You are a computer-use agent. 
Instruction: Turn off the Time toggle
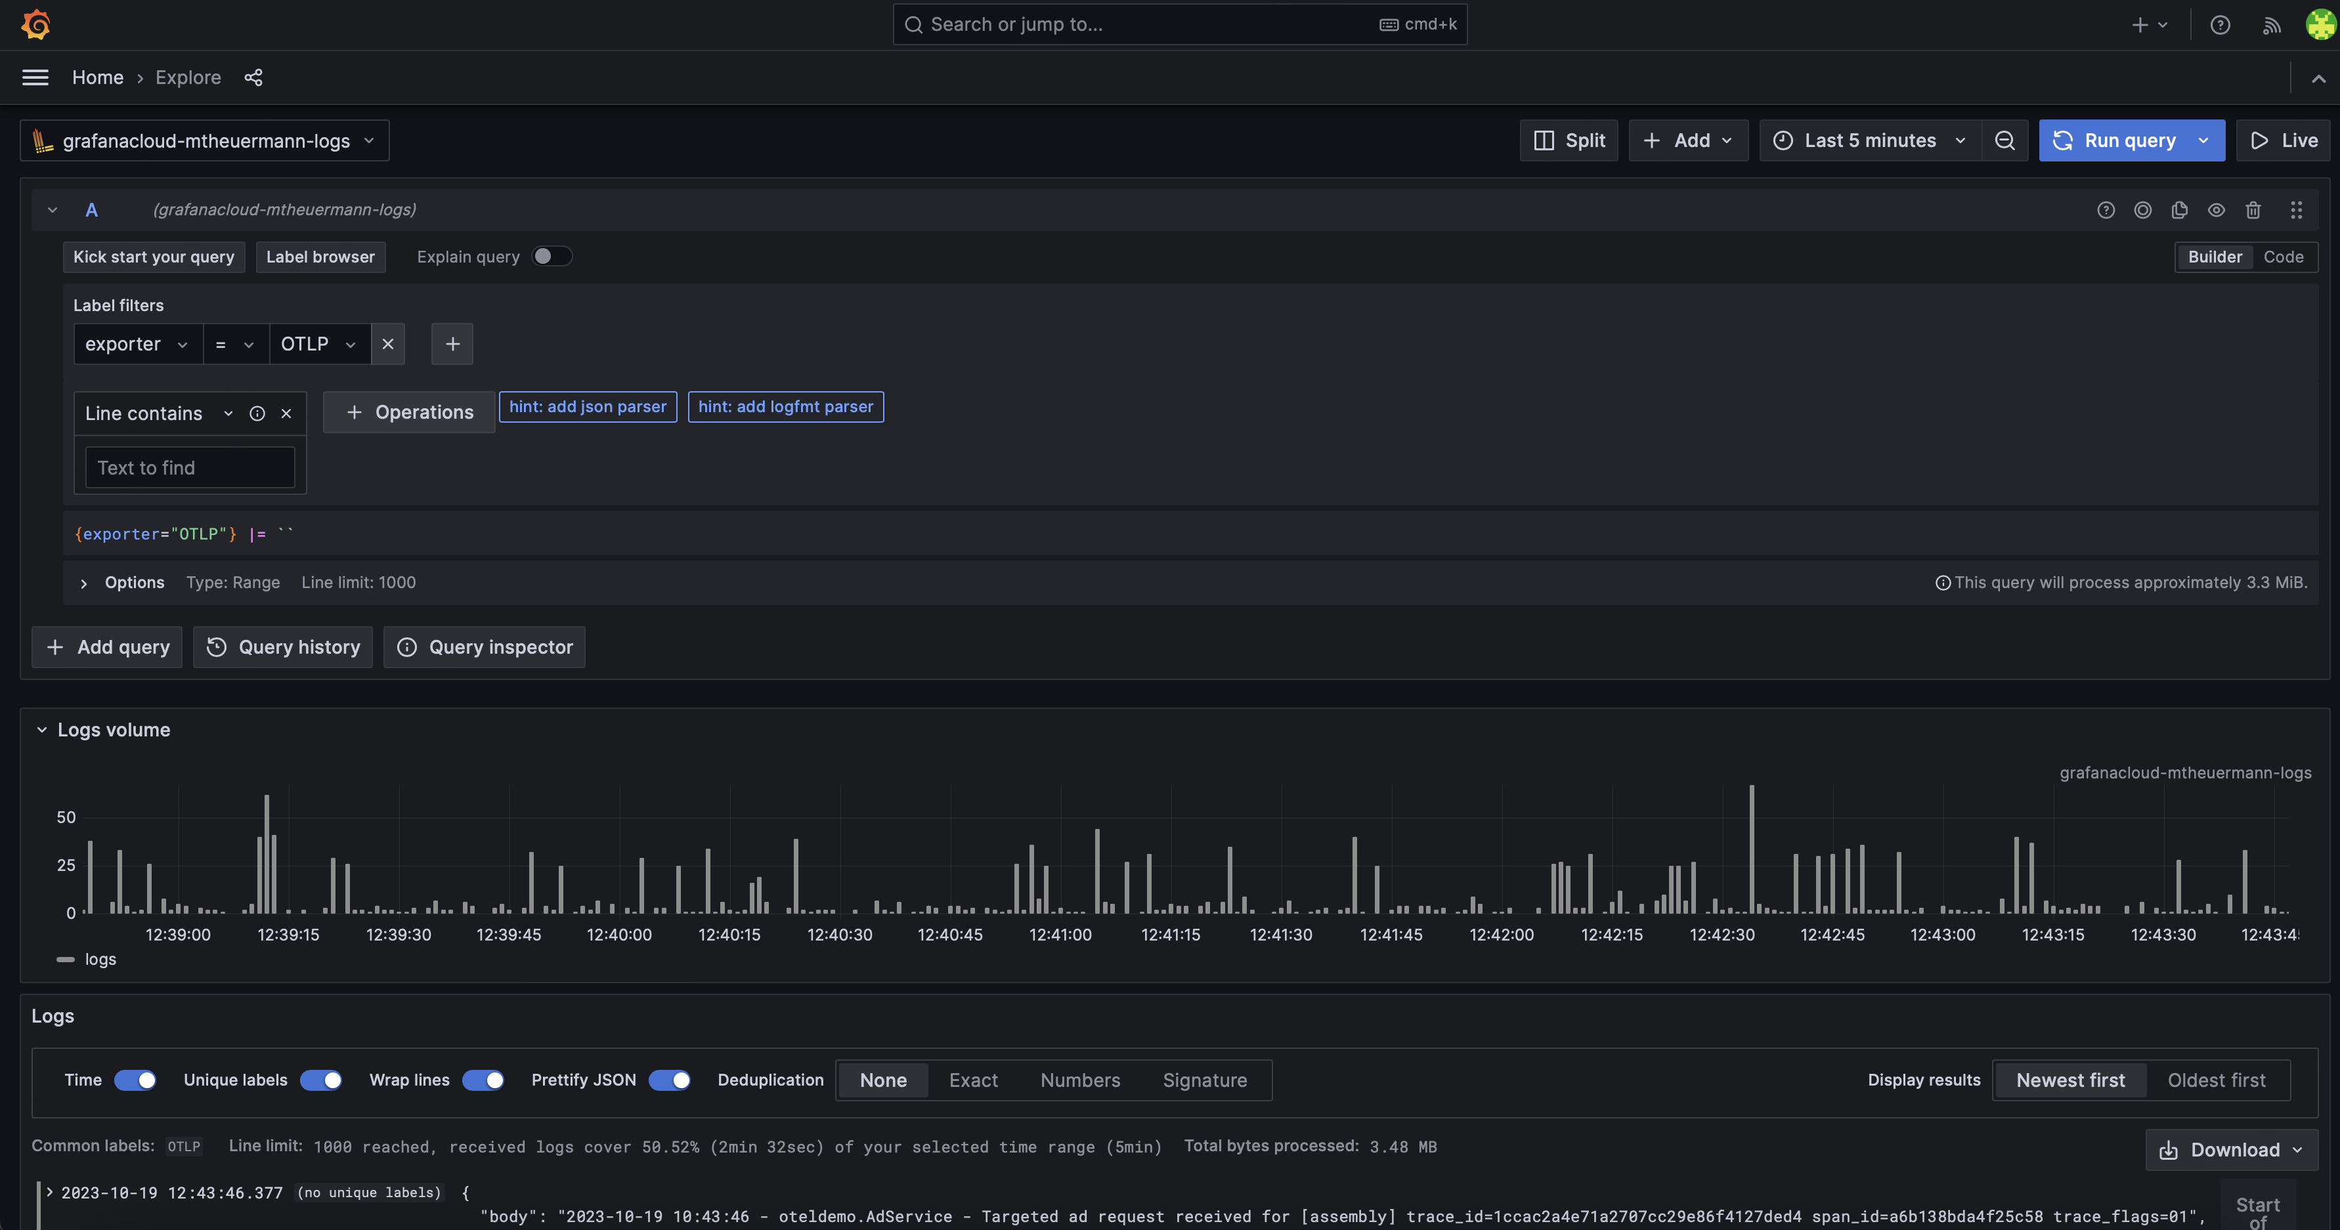(x=135, y=1079)
